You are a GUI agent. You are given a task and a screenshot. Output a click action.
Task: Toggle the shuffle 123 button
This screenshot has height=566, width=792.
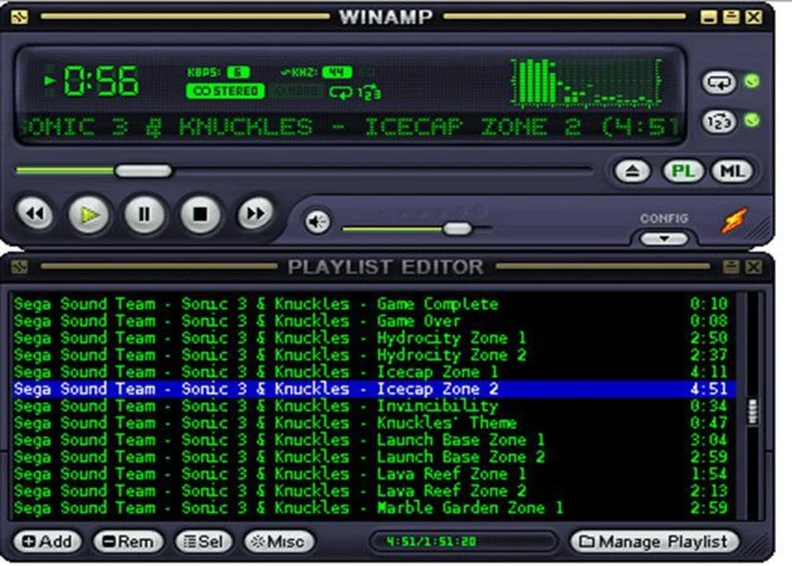(718, 121)
